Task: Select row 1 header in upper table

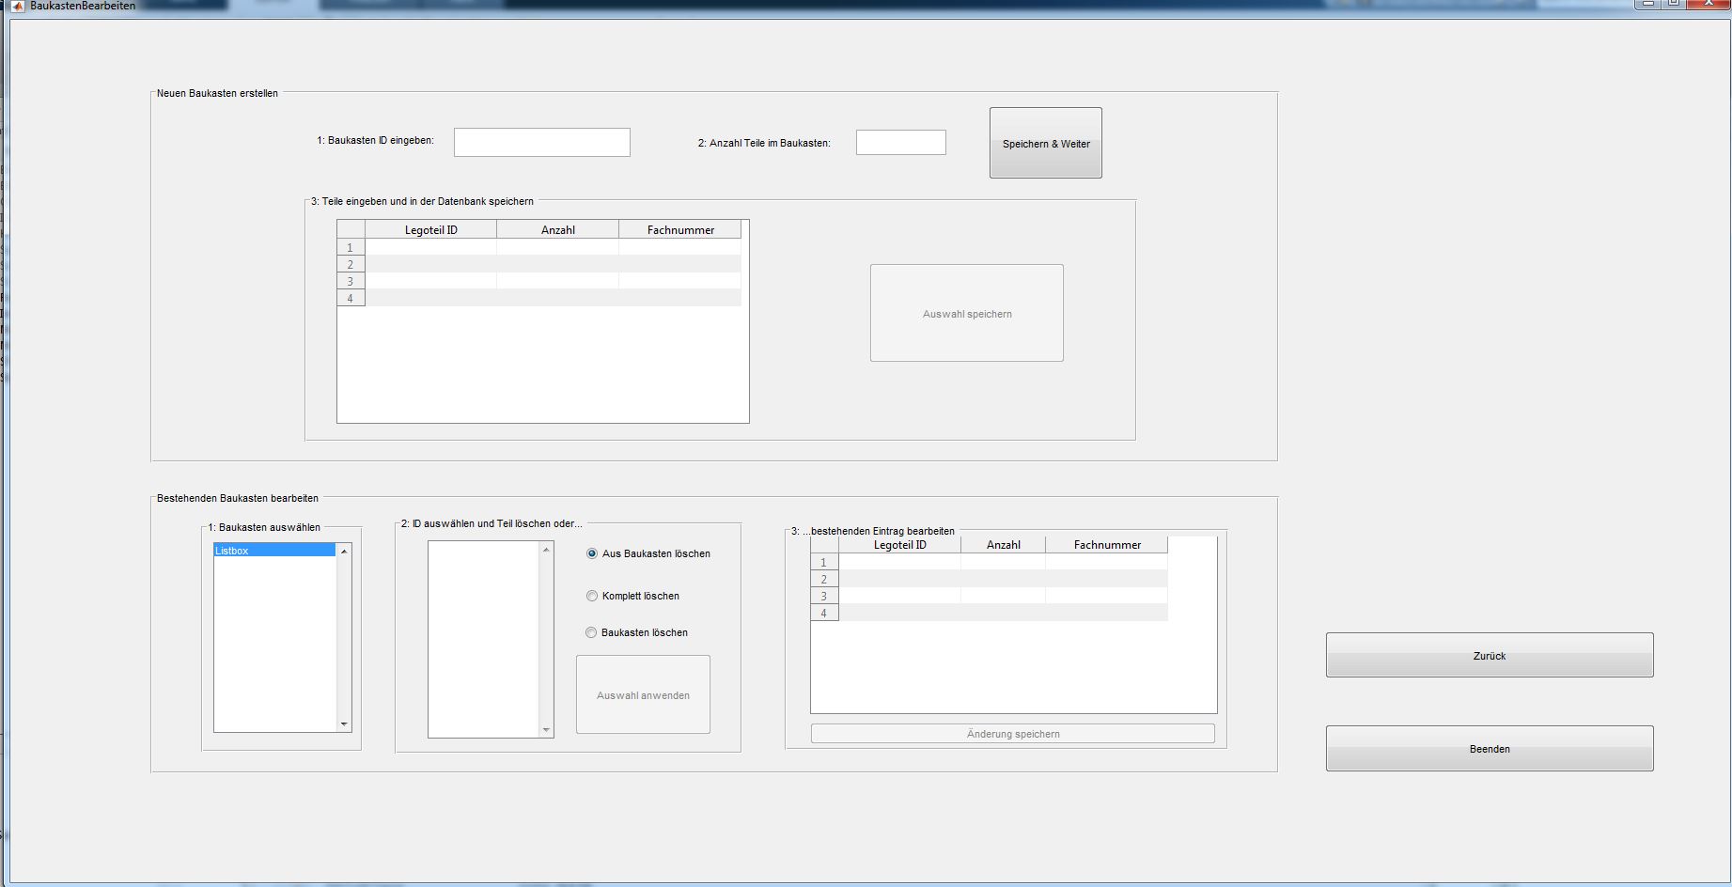Action: tap(351, 247)
